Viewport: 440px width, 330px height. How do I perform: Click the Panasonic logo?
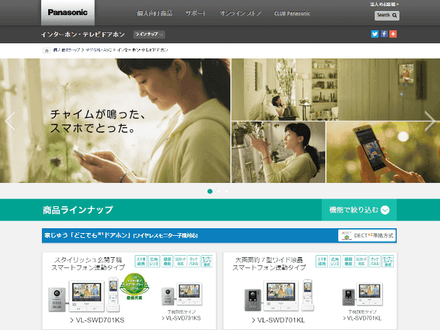pyautogui.click(x=67, y=12)
